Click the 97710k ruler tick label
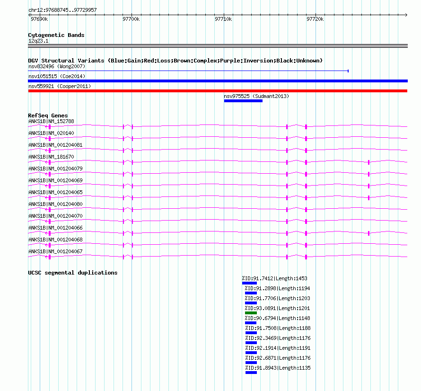 pyautogui.click(x=223, y=19)
